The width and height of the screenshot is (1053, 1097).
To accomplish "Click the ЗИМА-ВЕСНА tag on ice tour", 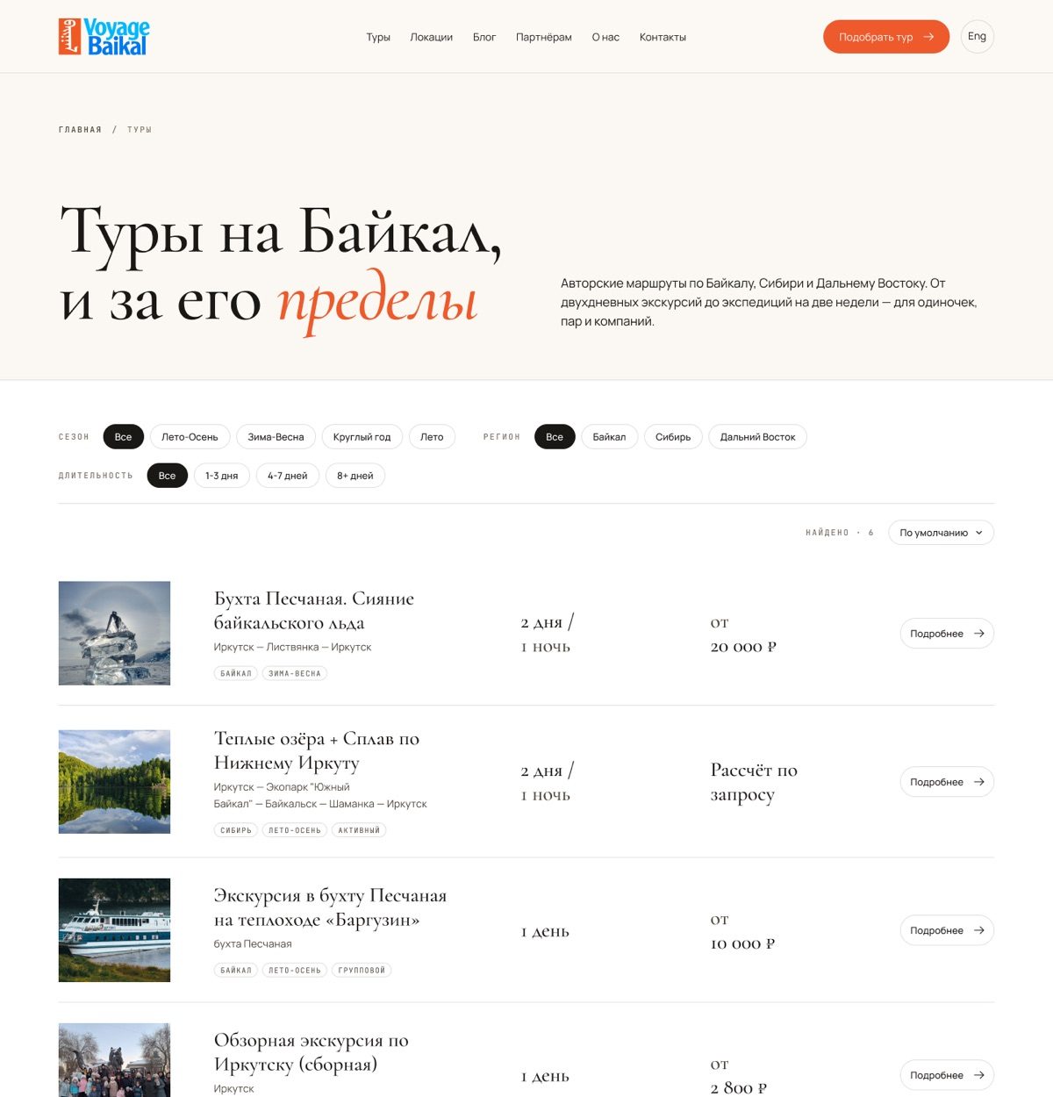I will click(295, 673).
